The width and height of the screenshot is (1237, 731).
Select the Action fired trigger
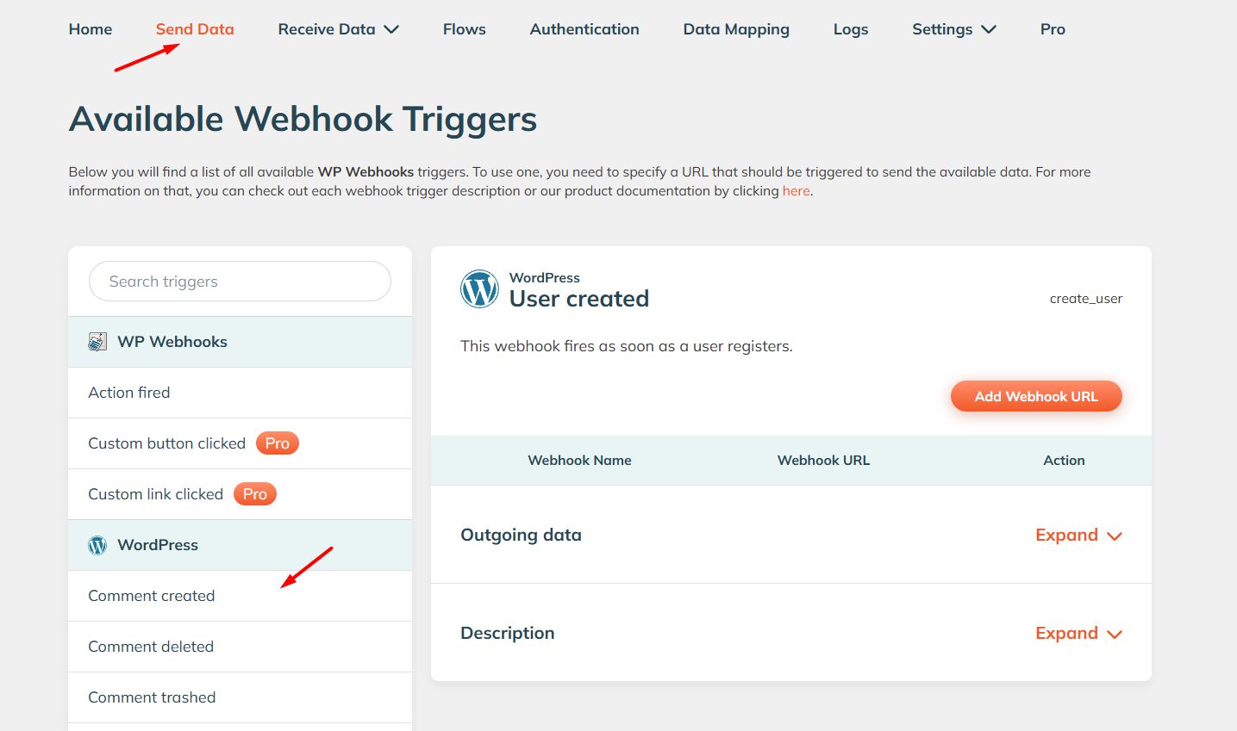tap(129, 392)
